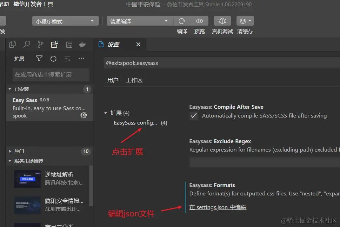Focus the extension marketplace search box

tap(51, 75)
